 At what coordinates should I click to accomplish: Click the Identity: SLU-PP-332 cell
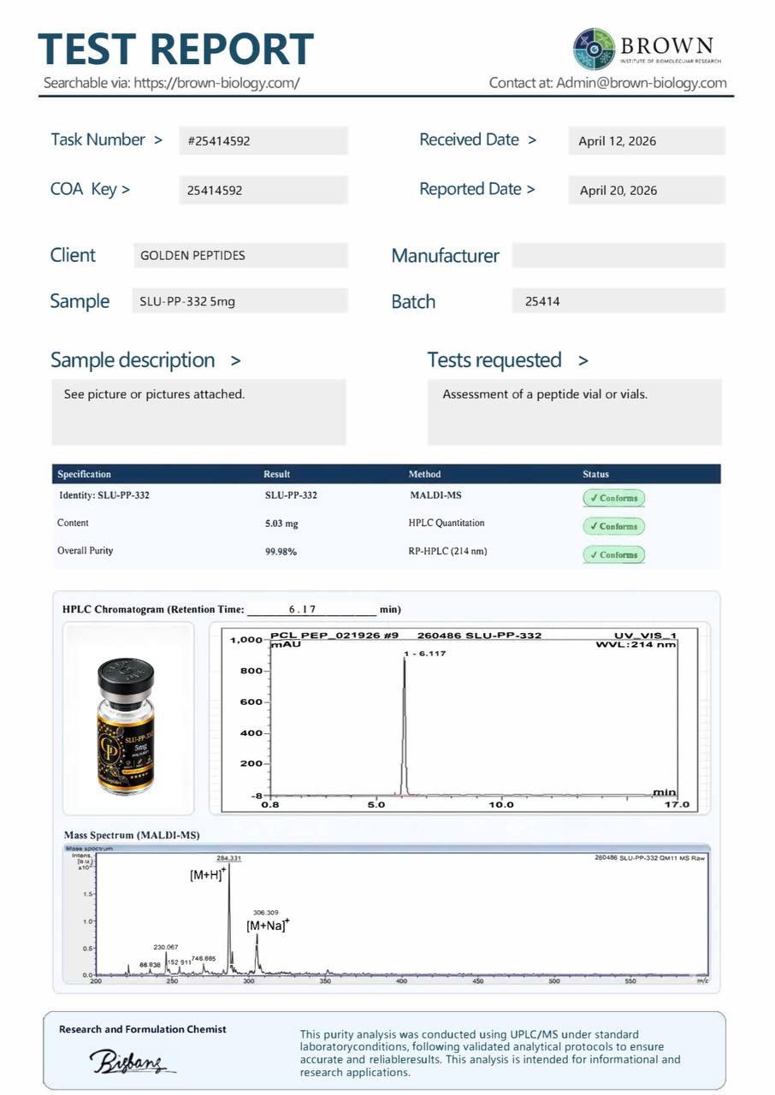104,495
